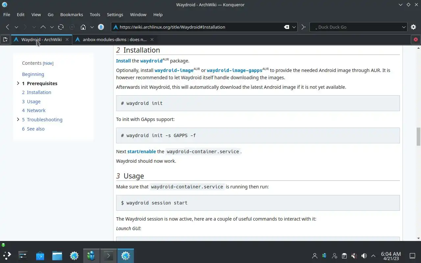Open the home button dropdown arrow
421x263 pixels.
tap(92, 27)
